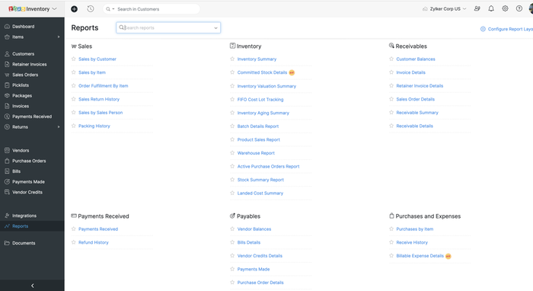Open the Zylker Corp US organization dropdown
The image size is (533, 291).
(445, 9)
